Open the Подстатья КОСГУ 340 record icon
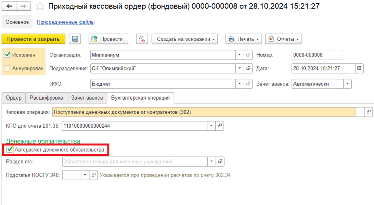374x205 pixels. coord(93,175)
